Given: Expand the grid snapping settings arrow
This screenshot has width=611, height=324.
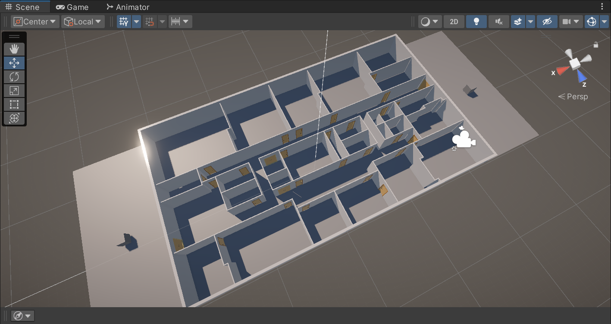Looking at the screenshot, I should [162, 22].
